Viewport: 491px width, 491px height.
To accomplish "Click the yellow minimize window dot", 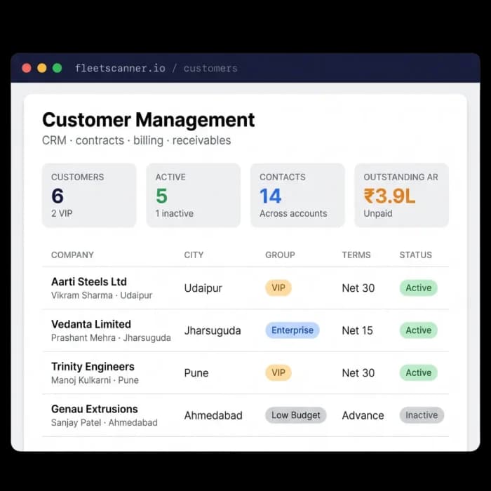I will pos(42,68).
